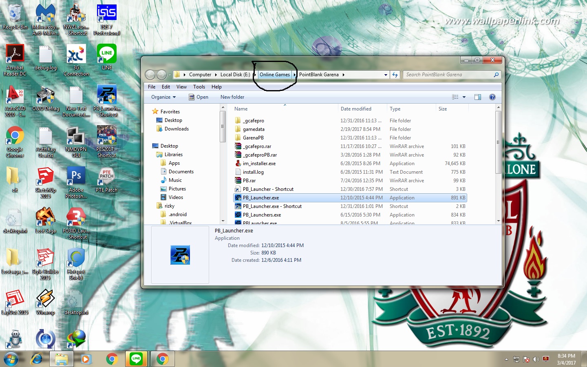Select the gamedata folder
Image resolution: width=587 pixels, height=367 pixels.
350,129
